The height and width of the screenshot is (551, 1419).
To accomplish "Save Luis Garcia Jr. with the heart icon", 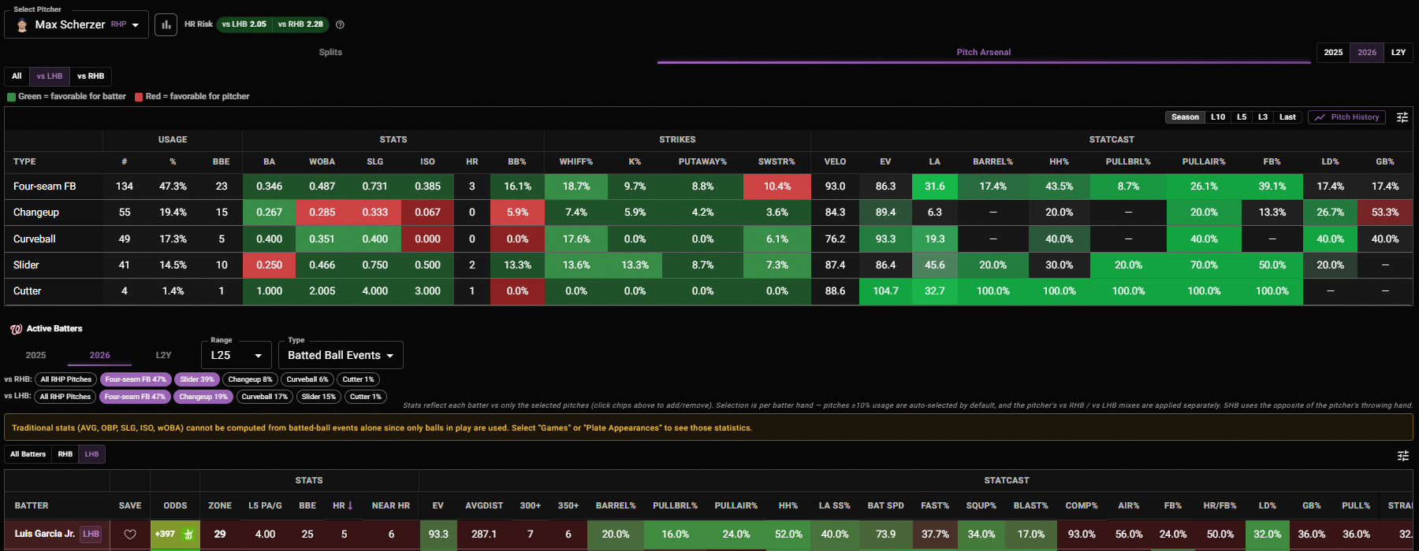I will click(130, 534).
